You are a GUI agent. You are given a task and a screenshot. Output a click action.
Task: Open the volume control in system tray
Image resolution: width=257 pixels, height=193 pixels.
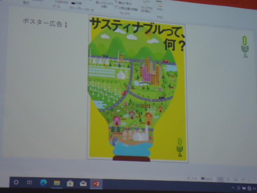pos(254,188)
